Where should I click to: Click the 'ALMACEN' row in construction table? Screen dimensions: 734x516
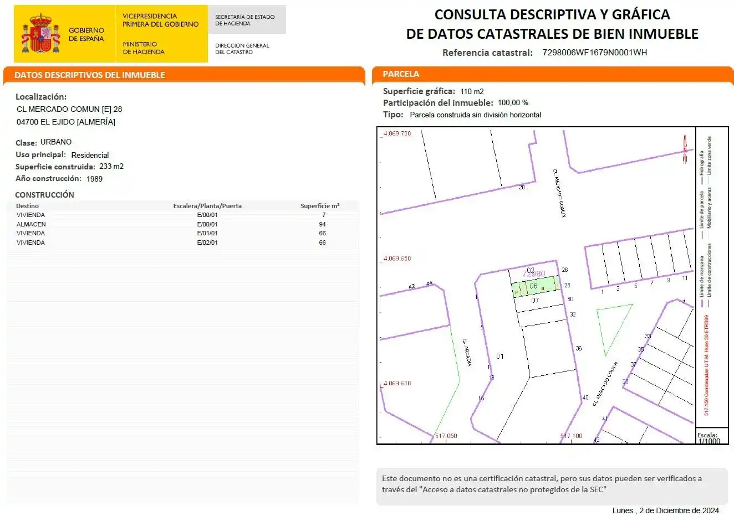[x=183, y=224]
